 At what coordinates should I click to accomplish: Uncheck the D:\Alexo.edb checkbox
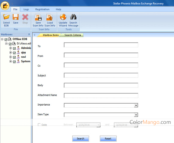tap(10, 44)
